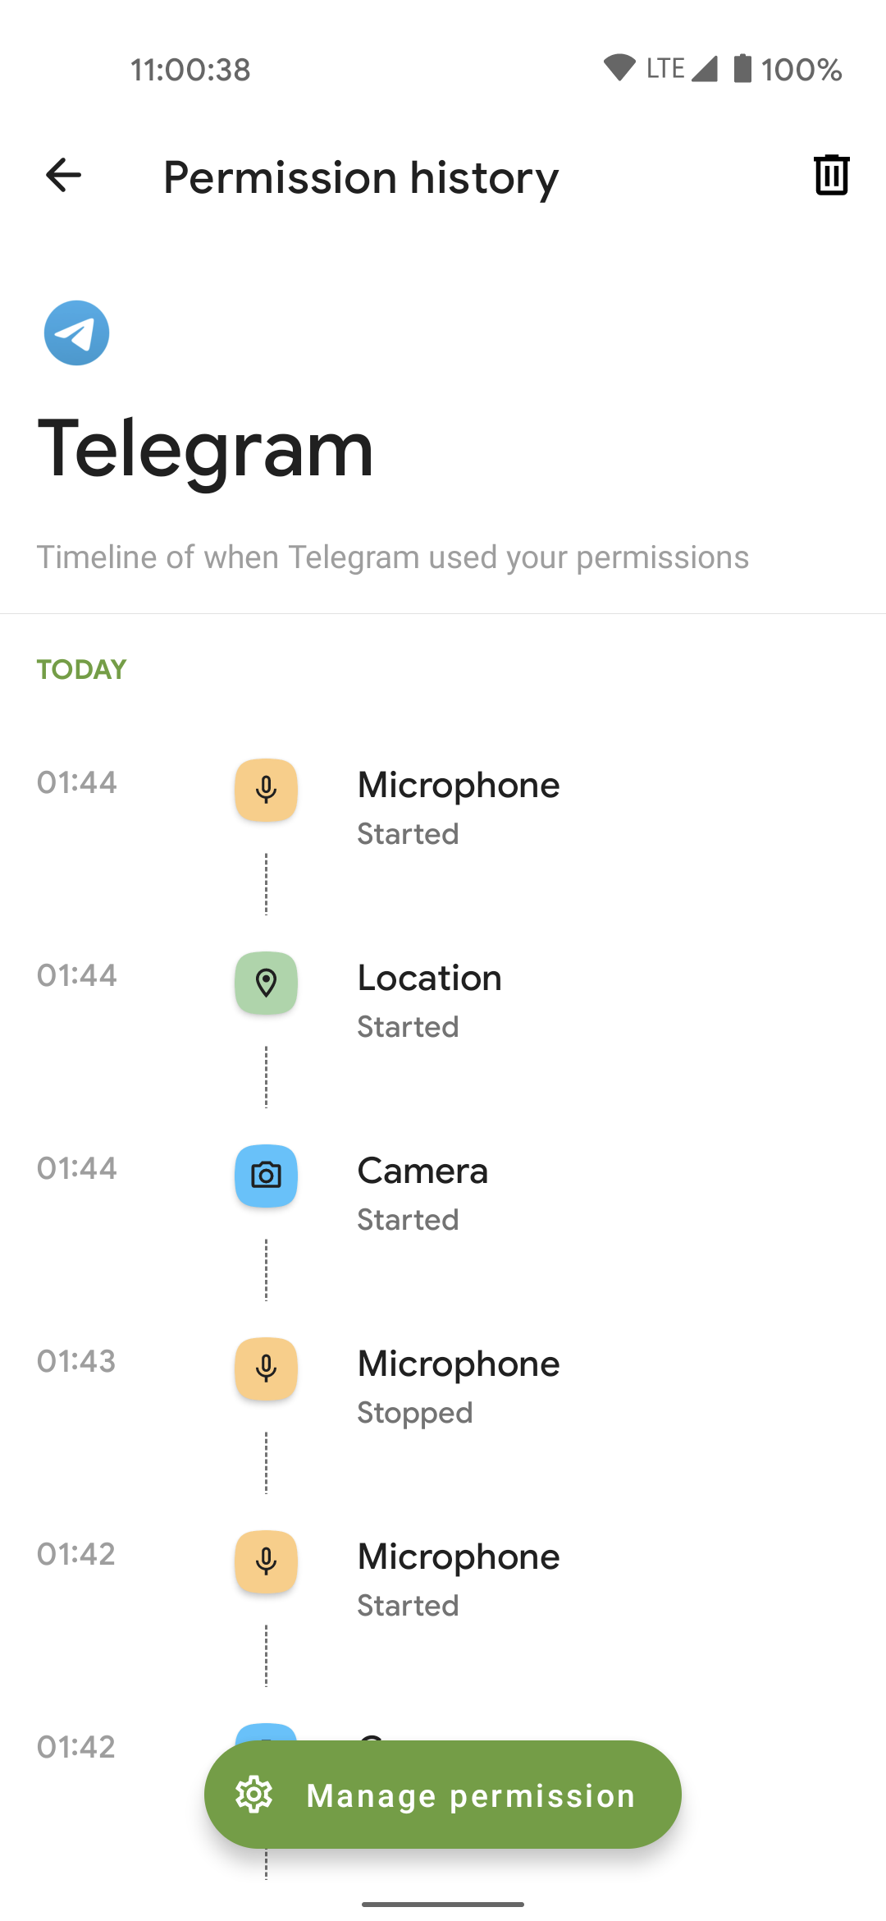Viewport: 886px width, 1921px height.
Task: Tap the battery icon in status bar
Action: 742,69
